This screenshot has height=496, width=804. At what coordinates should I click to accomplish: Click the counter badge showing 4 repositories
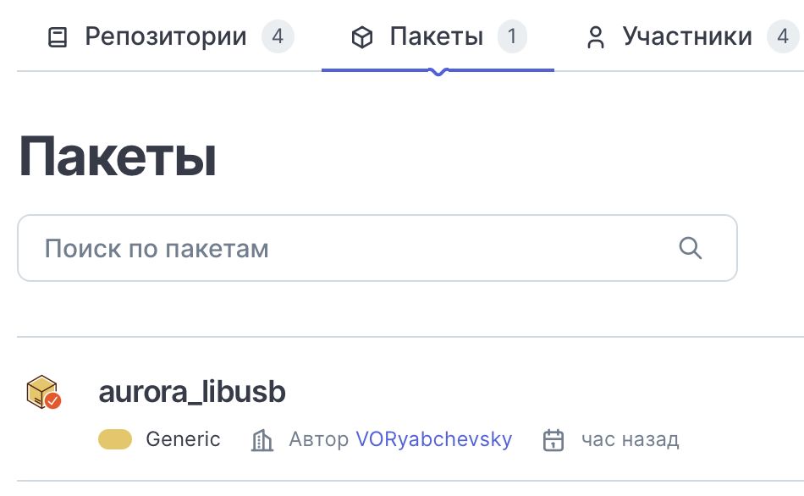[x=279, y=36]
